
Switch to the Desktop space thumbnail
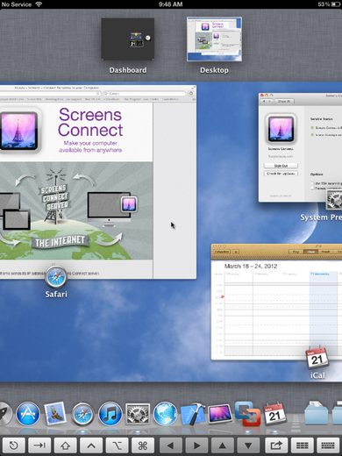(214, 39)
